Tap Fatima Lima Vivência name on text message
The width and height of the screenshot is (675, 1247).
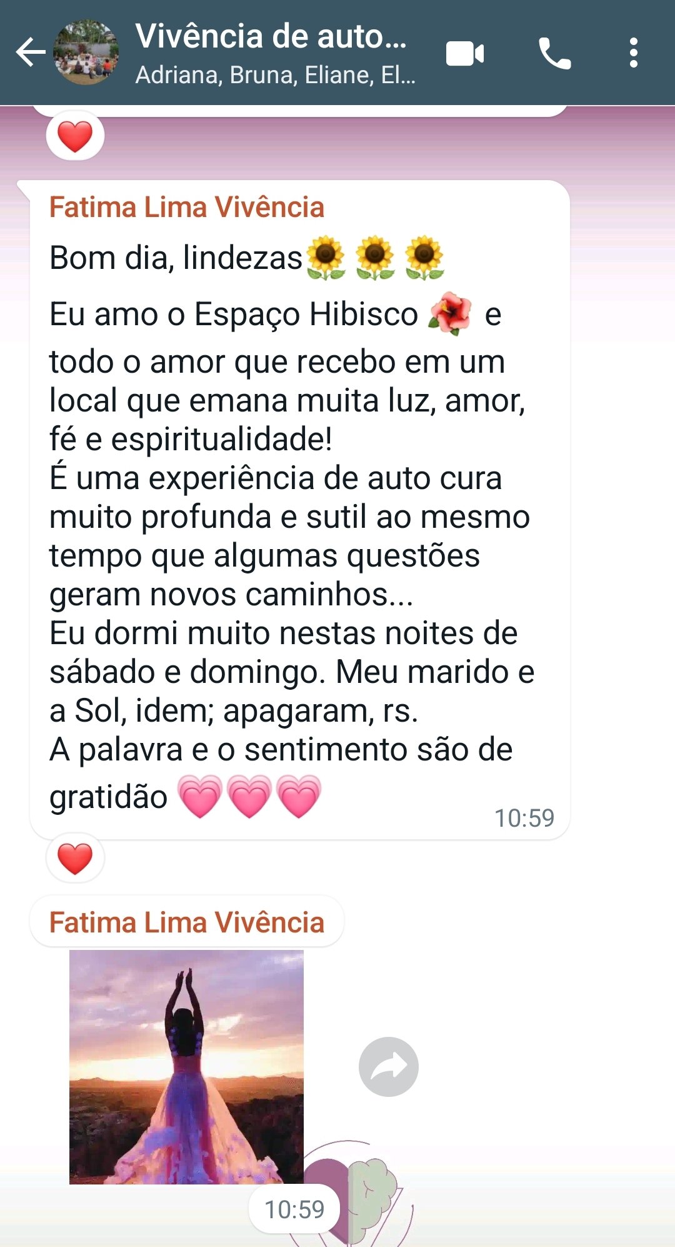pyautogui.click(x=187, y=208)
